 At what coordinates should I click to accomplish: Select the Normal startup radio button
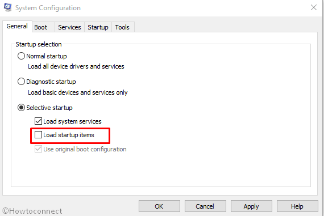21,56
